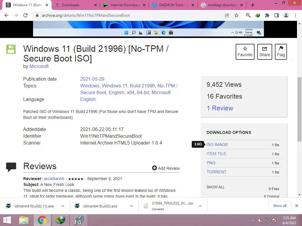Click the green software floppy icon
302x226 pixels.
[x=11, y=49]
